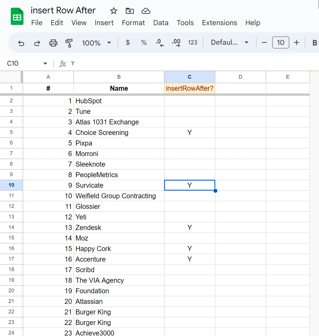
Task: Click the Burger King cell numbered 21
Action: [119, 312]
